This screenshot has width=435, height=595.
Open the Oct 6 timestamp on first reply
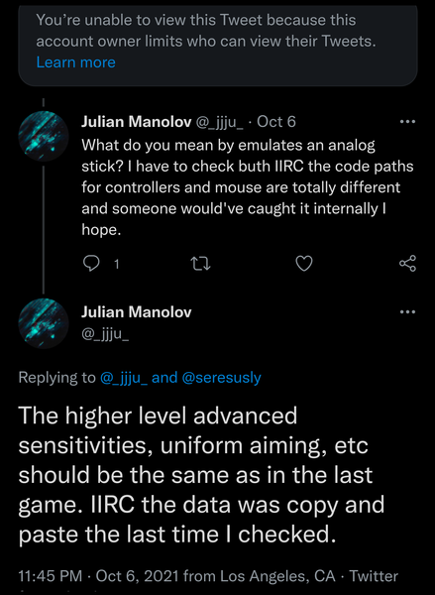276,122
